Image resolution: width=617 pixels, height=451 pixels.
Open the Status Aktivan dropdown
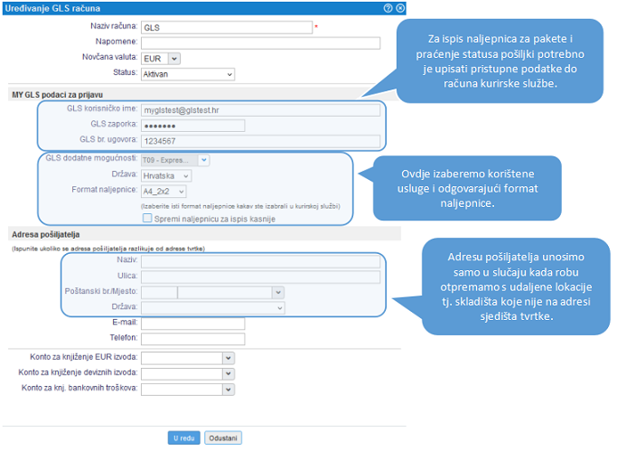click(188, 74)
